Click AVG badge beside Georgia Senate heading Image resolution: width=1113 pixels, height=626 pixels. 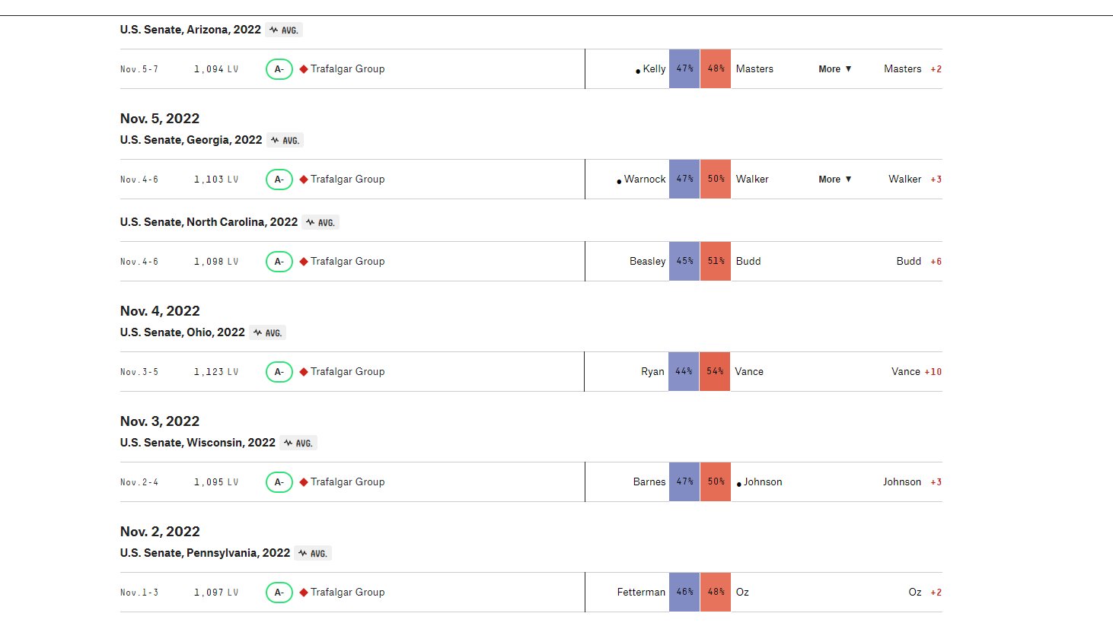click(x=285, y=141)
